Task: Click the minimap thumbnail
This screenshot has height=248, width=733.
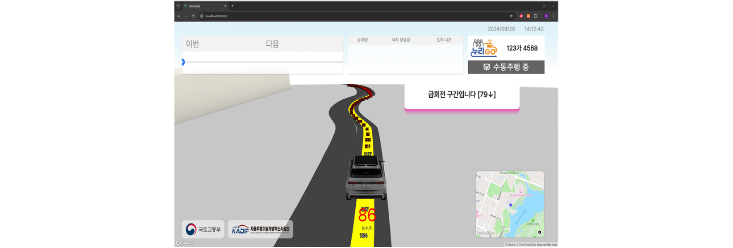Action: 510,204
